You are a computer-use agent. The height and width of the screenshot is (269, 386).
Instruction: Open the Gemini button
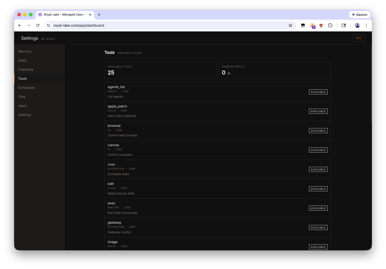pyautogui.click(x=360, y=15)
